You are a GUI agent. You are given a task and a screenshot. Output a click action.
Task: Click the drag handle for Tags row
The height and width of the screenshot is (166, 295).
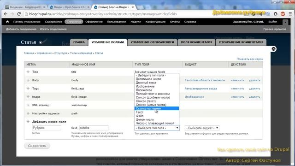28,89
